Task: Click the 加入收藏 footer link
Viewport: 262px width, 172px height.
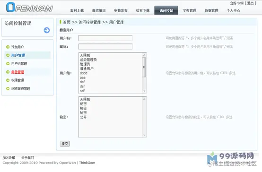Action: click(x=9, y=158)
